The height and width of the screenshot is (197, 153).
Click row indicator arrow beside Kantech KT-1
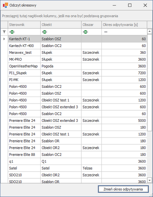[4, 39]
